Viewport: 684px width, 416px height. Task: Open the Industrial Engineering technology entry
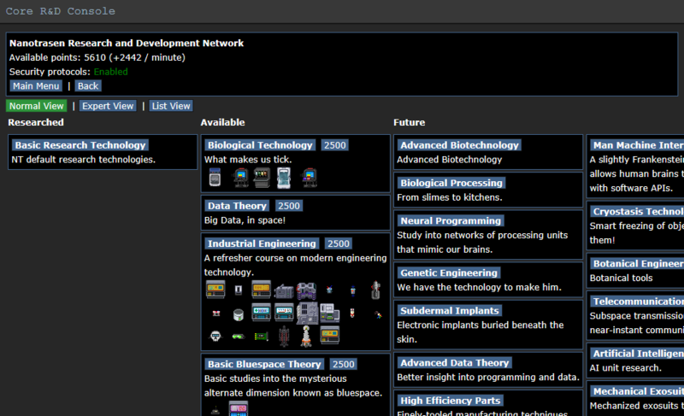pos(262,243)
